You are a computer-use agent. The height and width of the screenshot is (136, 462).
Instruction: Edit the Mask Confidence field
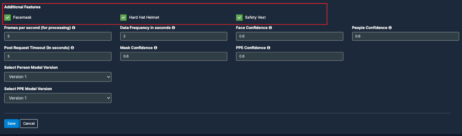click(174, 57)
